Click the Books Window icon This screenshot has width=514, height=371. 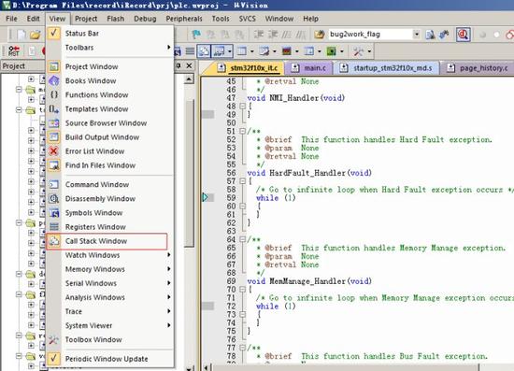(x=54, y=80)
